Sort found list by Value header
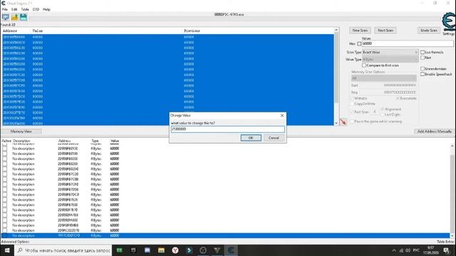 (38, 31)
